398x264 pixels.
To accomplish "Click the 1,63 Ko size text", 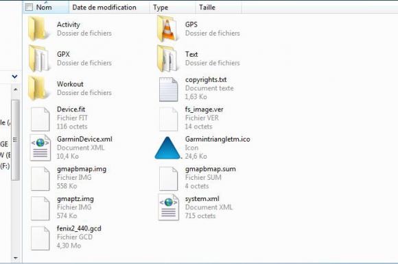I will (x=196, y=96).
